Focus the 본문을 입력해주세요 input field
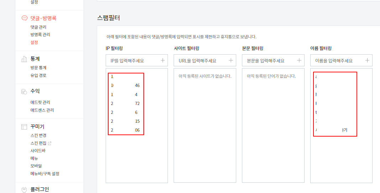380x193 pixels. [273, 60]
